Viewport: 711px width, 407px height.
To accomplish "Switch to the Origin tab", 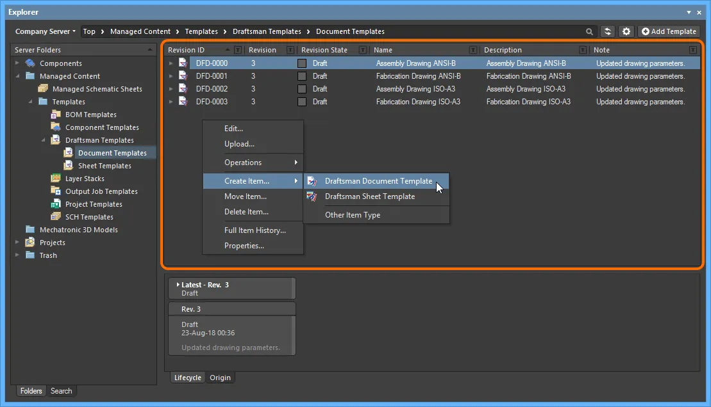I will [x=220, y=378].
